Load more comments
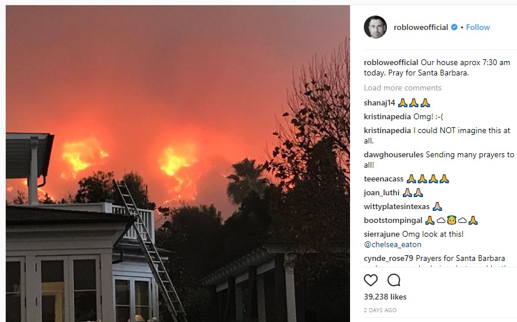 coord(402,88)
